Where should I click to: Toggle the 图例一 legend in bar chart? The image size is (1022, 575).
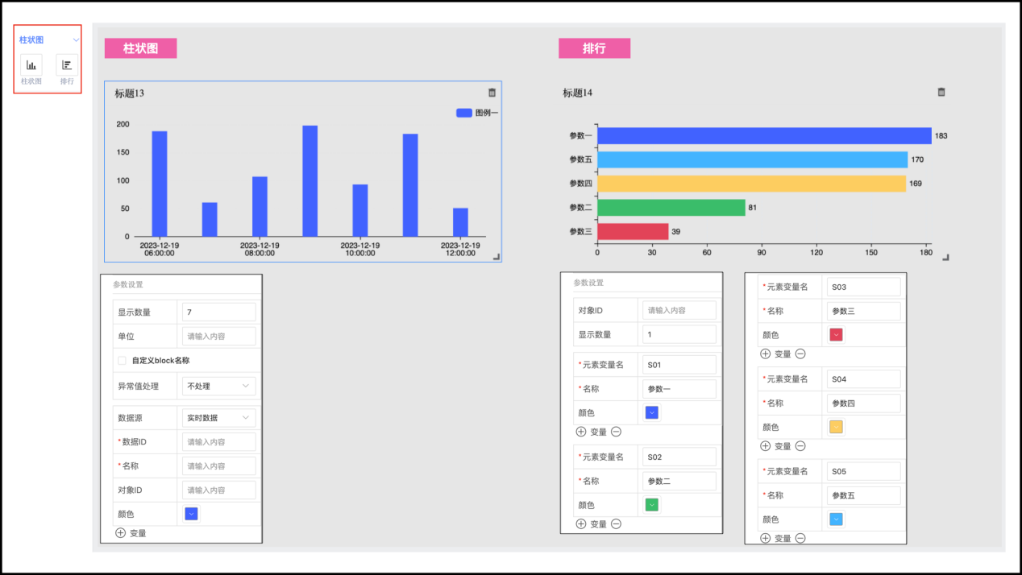[476, 113]
